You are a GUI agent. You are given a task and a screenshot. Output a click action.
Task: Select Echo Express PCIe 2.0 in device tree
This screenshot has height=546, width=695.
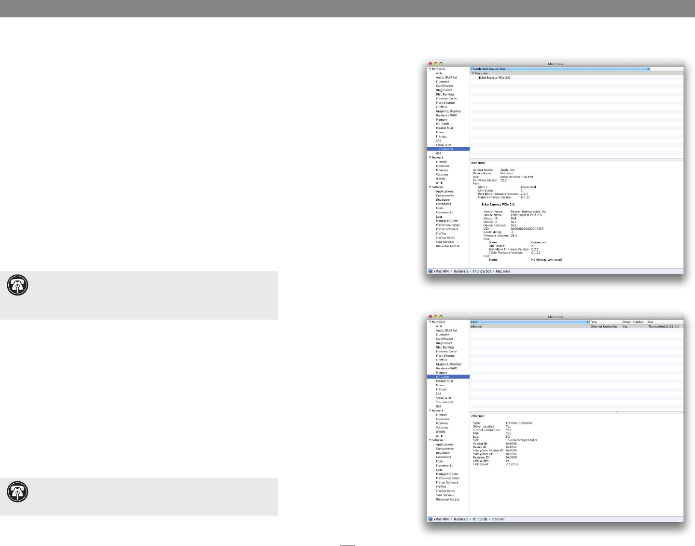click(x=494, y=78)
